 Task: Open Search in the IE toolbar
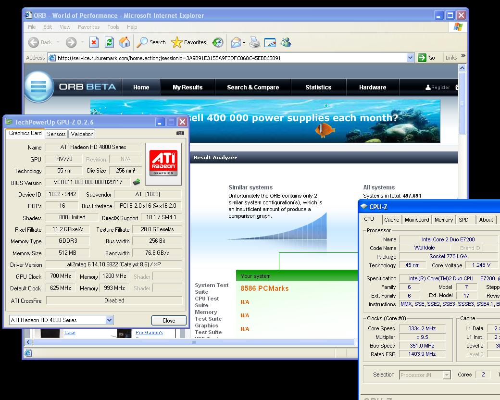(x=151, y=42)
